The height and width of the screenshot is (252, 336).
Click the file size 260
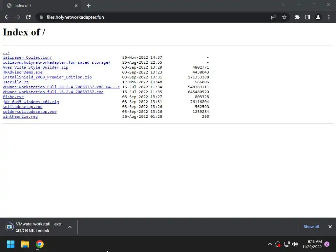[x=205, y=116]
